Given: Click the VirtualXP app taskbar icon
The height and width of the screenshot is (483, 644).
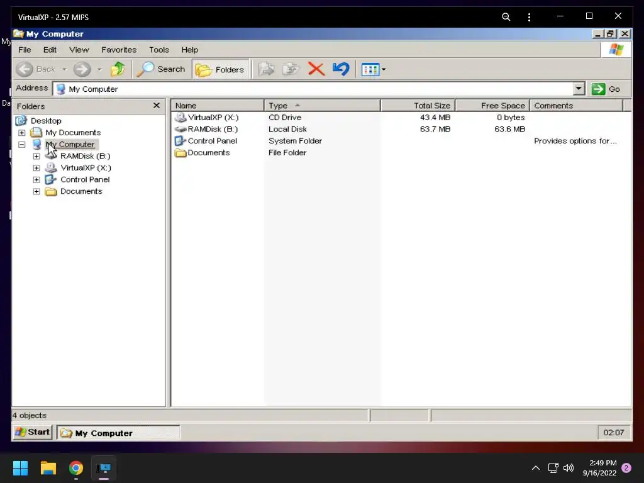Looking at the screenshot, I should click(104, 468).
